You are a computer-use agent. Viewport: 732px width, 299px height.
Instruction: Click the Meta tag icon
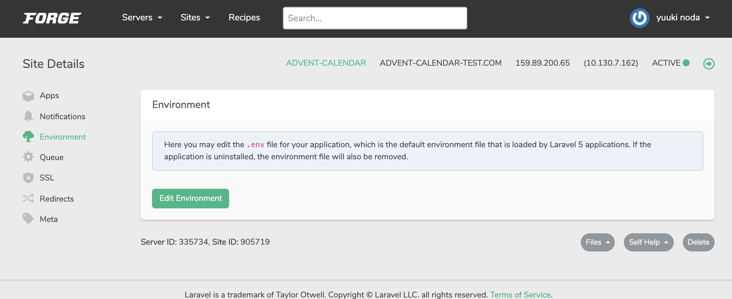(28, 219)
